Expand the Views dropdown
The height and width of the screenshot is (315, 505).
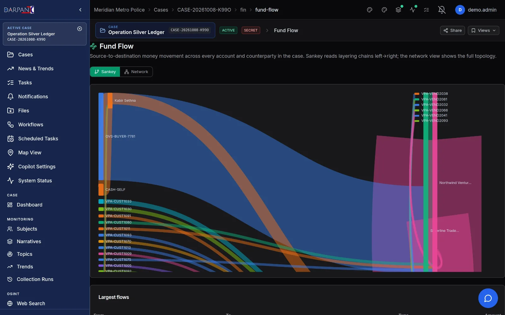click(483, 30)
